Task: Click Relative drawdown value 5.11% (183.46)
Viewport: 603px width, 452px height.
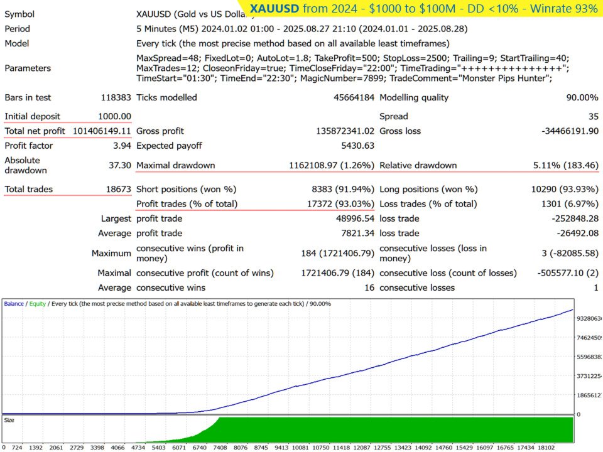Action: tap(566, 165)
